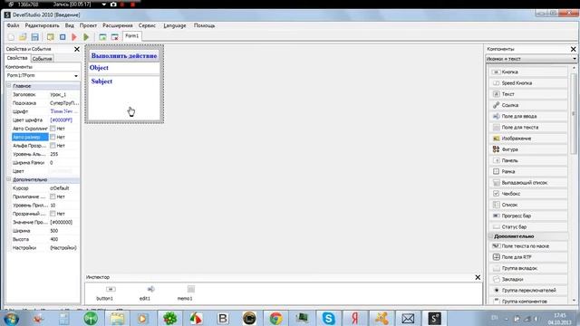Select the Form1 tab

pyautogui.click(x=132, y=36)
